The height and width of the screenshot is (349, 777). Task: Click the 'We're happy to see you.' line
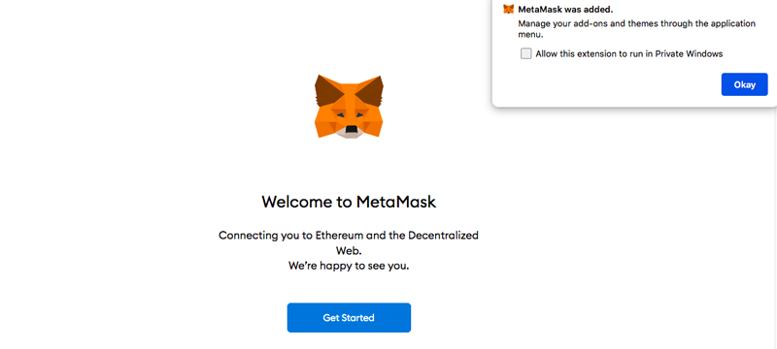(349, 266)
